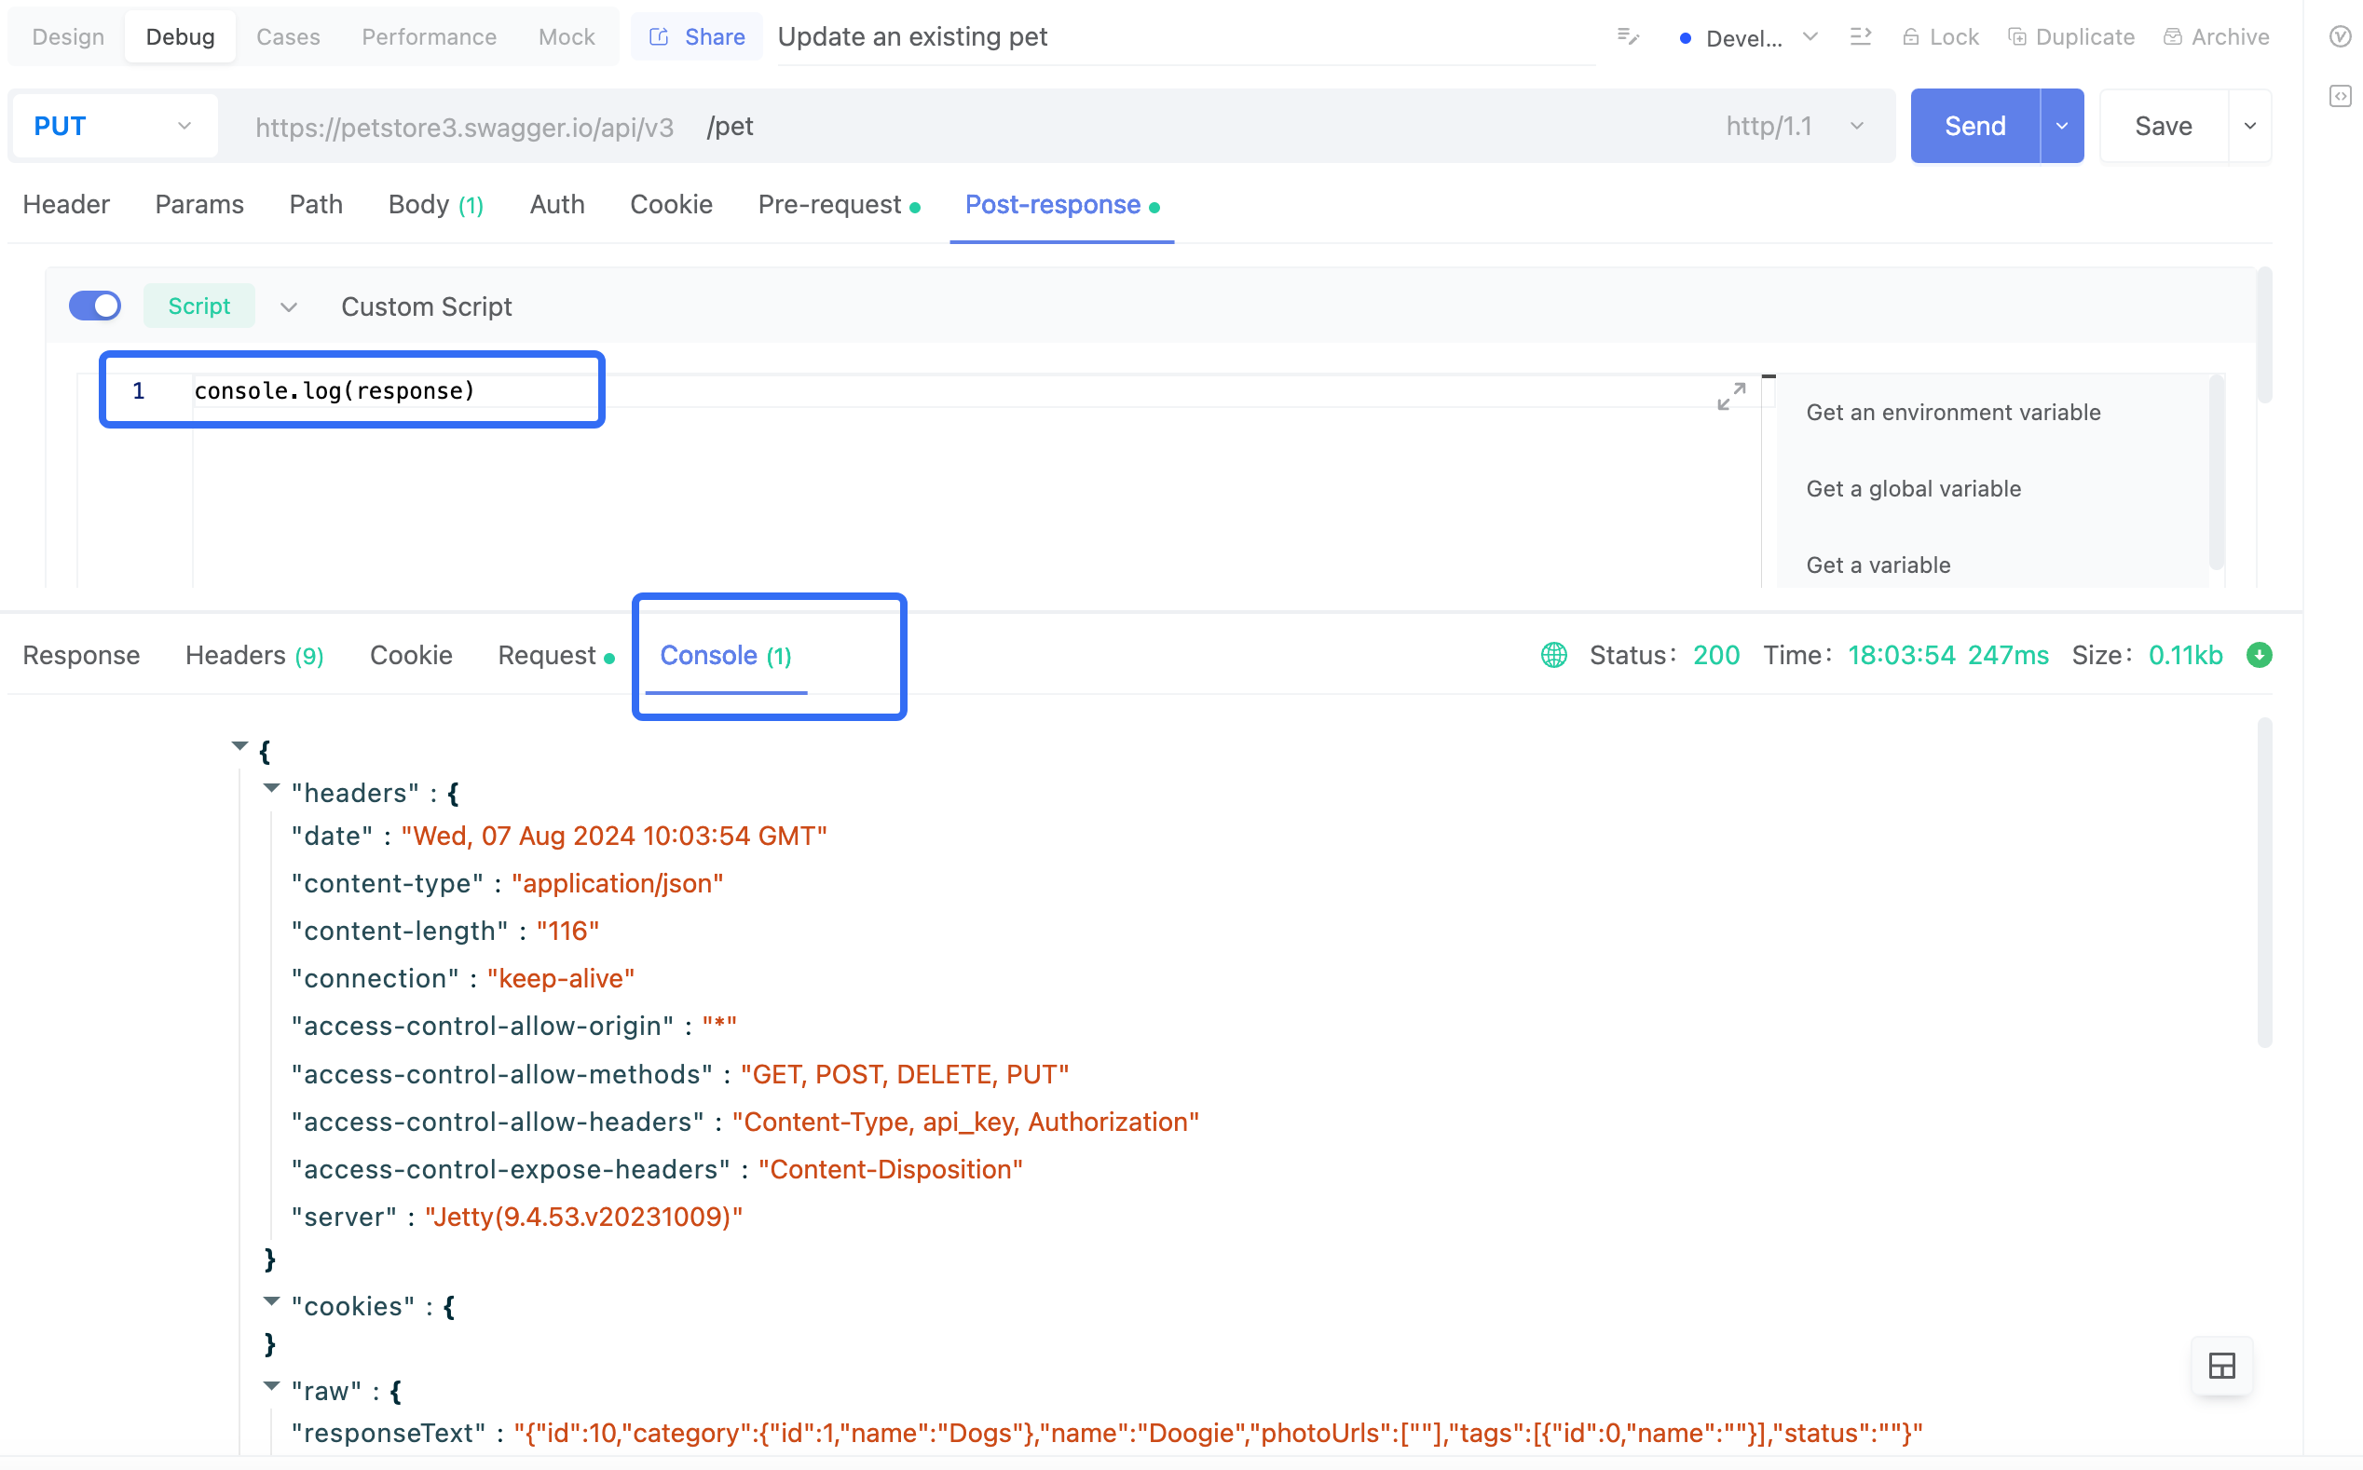
Task: Collapse the "headers" node in console
Action: (271, 788)
